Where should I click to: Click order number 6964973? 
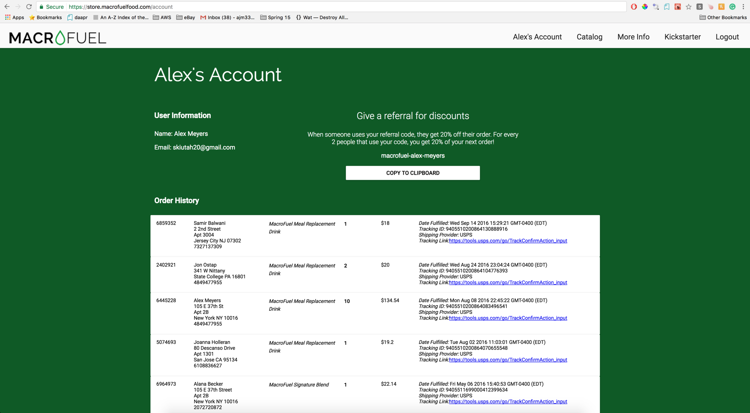point(166,384)
